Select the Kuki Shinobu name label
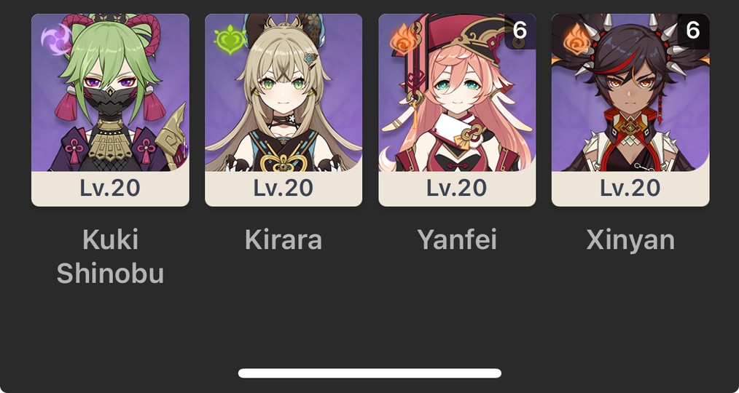This screenshot has height=393, width=739. (110, 256)
